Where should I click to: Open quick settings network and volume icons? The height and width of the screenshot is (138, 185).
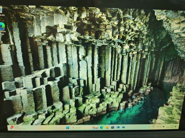pyautogui.click(x=161, y=127)
